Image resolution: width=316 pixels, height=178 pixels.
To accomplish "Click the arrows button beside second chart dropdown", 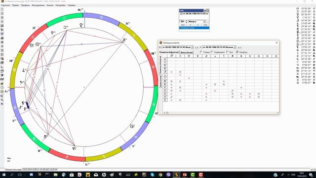I will coord(239,47).
